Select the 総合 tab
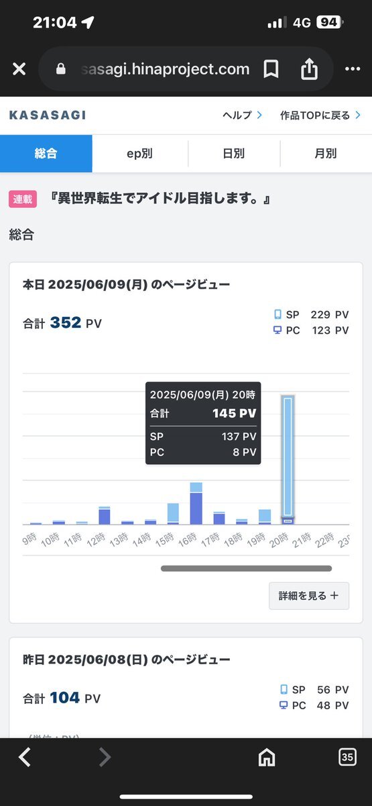 tap(46, 154)
